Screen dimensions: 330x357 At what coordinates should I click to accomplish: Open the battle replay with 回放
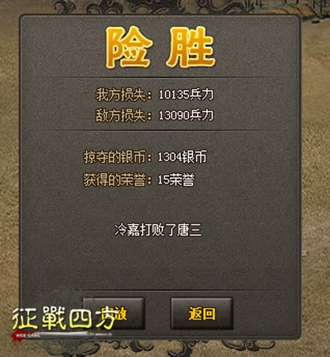(114, 313)
